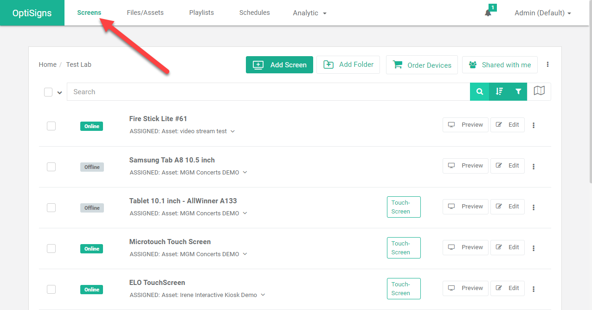Open more options for Tablet 10.1 inch
Screen dimensions: 592x310
(x=534, y=207)
